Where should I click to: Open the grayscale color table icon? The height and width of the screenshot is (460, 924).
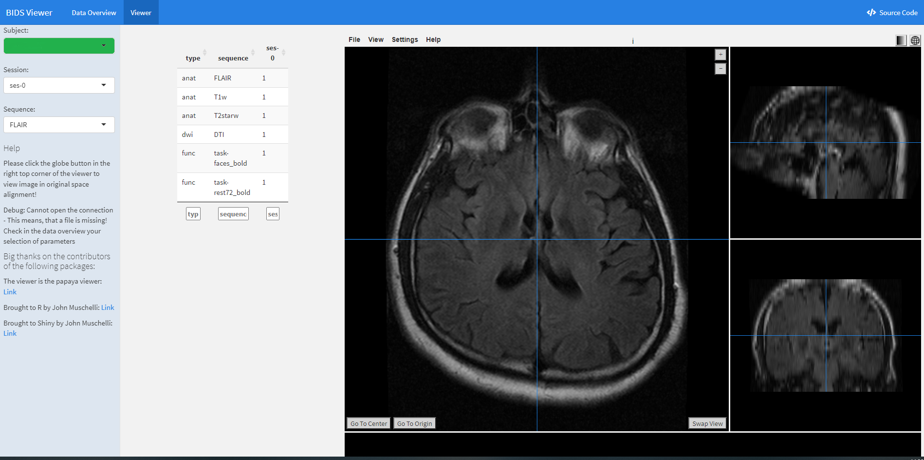click(901, 40)
